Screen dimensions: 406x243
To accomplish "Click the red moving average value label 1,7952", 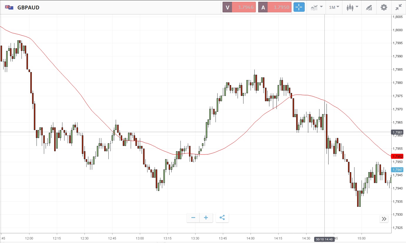I will point(397,156).
